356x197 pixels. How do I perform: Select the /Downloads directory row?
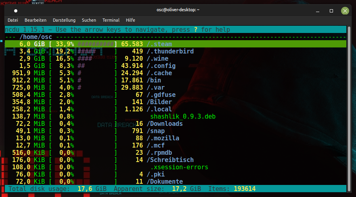(x=176, y=124)
